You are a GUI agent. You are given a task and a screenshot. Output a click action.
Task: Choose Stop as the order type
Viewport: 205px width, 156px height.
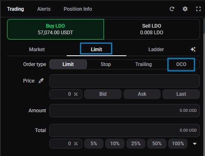(106, 64)
